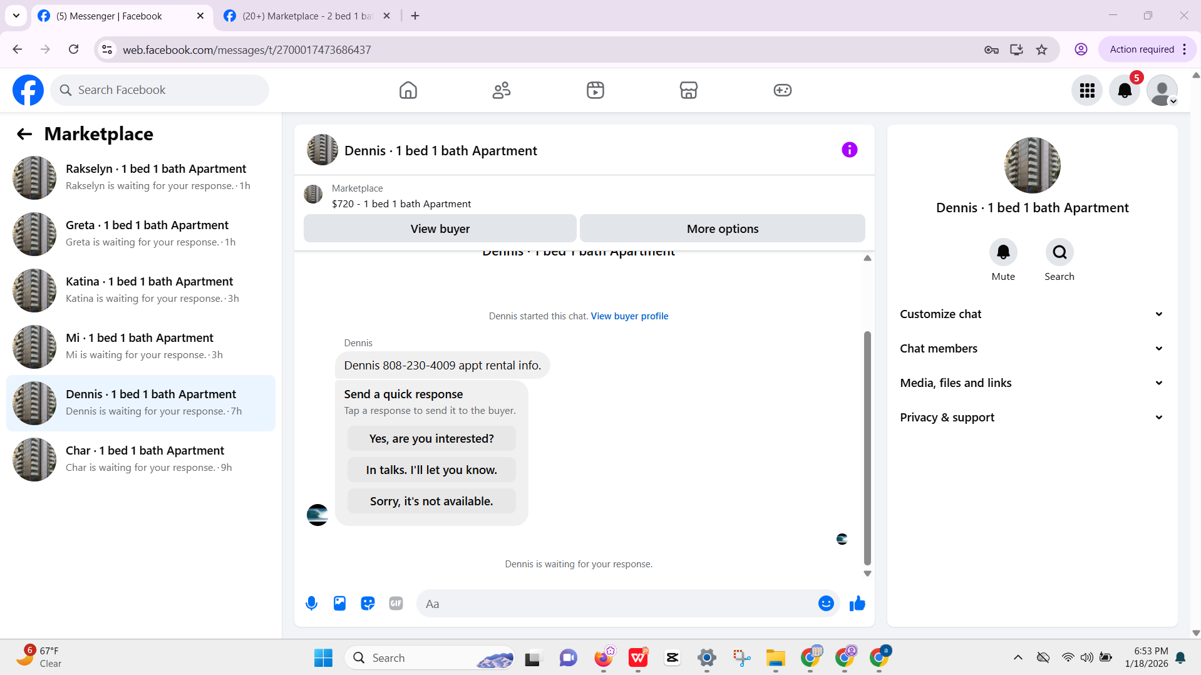Focus the Aa message input field
The height and width of the screenshot is (675, 1201).
617,604
